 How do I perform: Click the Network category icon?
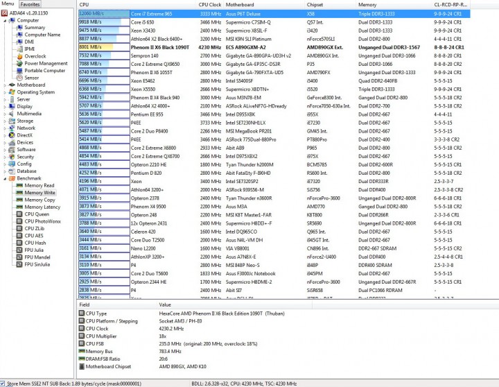(x=12, y=128)
